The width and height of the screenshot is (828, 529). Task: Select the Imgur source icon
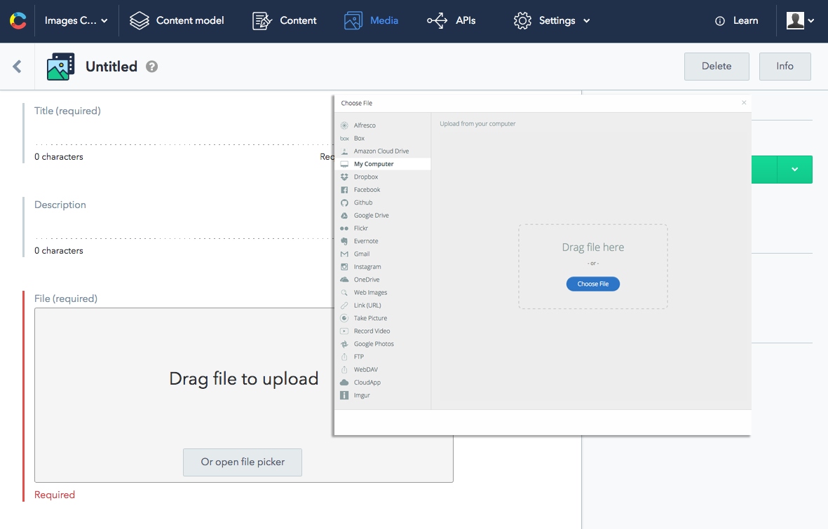coord(344,395)
